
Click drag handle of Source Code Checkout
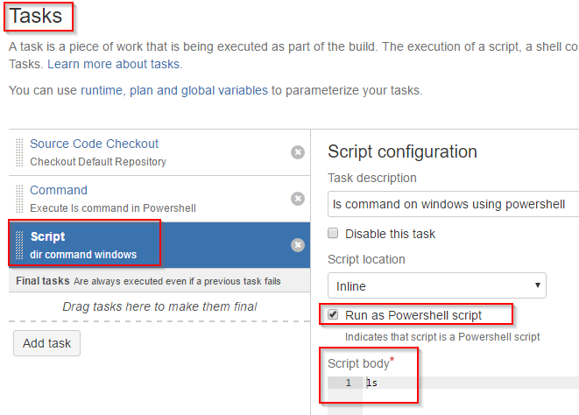click(x=19, y=152)
